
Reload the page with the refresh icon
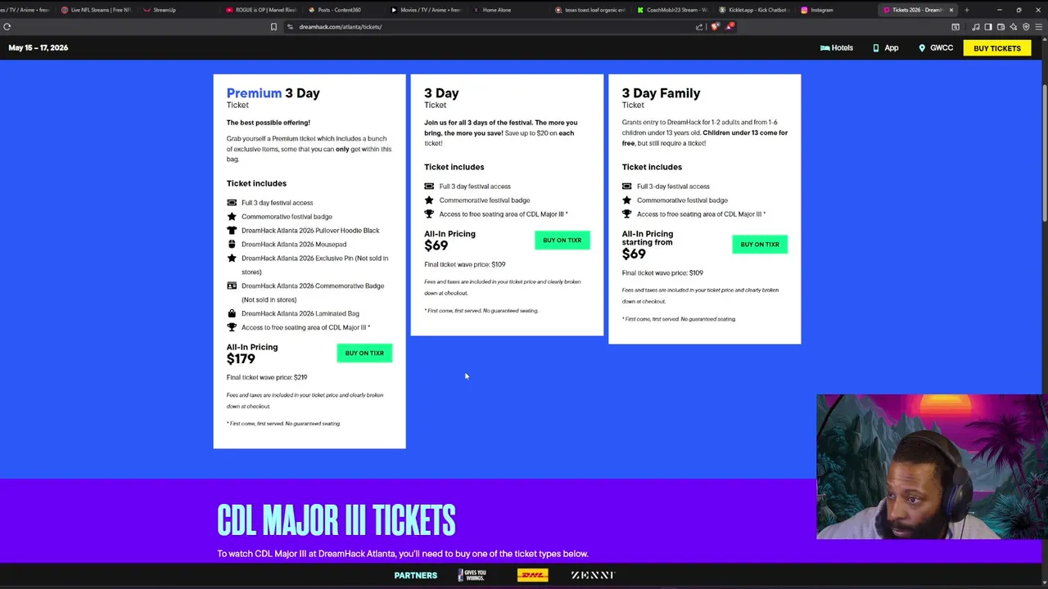pyautogui.click(x=7, y=26)
